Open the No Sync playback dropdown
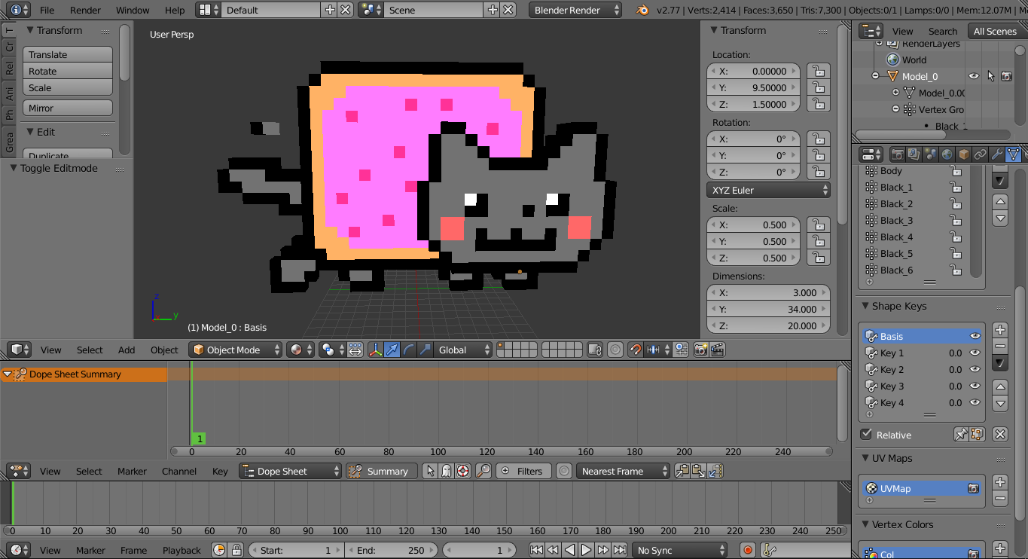The image size is (1028, 559). [x=680, y=550]
